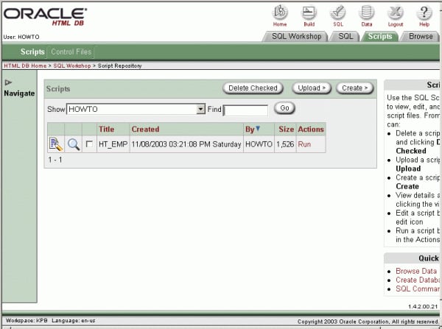The height and width of the screenshot is (329, 442).
Task: Click the 1 - 1 row count text
Action: coord(55,160)
